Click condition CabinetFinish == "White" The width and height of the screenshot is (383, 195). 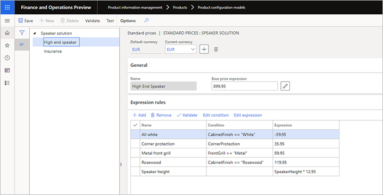(239, 135)
